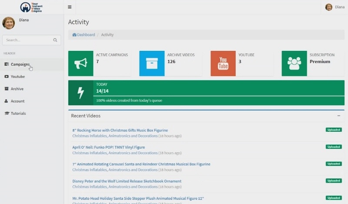348x204 pixels.
Task: Open the Diana profile avatar in the top bar
Action: (x=329, y=7)
